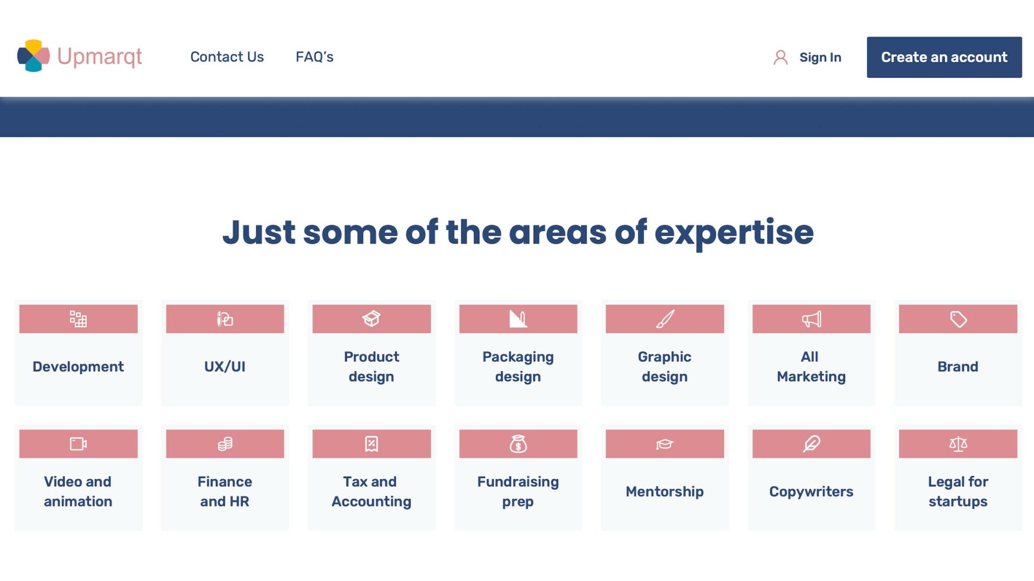This screenshot has height=581, width=1034.
Task: Open the Tax and Accounting card label
Action: click(371, 491)
